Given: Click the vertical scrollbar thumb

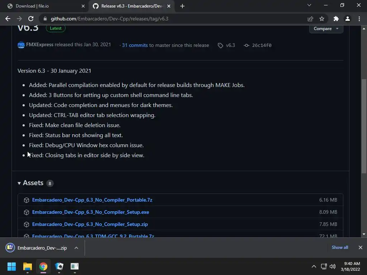Looking at the screenshot, I should (x=364, y=126).
